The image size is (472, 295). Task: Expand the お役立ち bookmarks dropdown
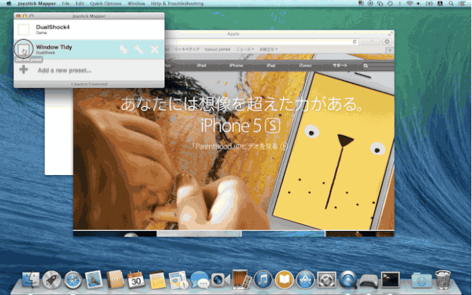(x=268, y=49)
